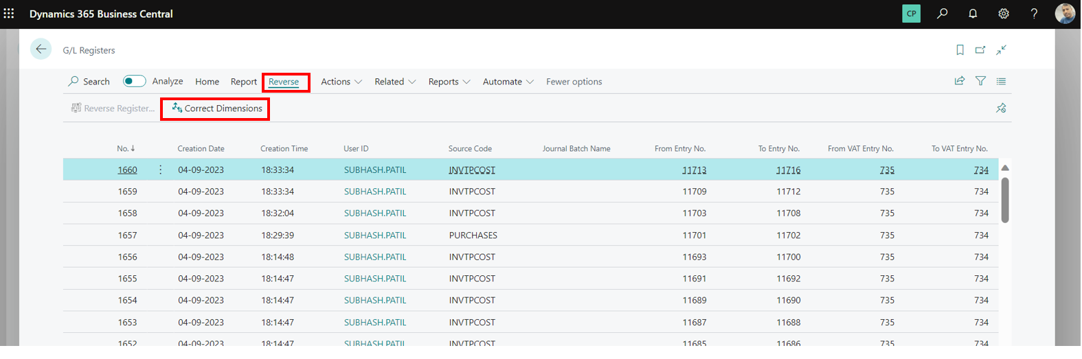The height and width of the screenshot is (359, 1082).
Task: Click the Creation Date column header
Action: (x=201, y=148)
